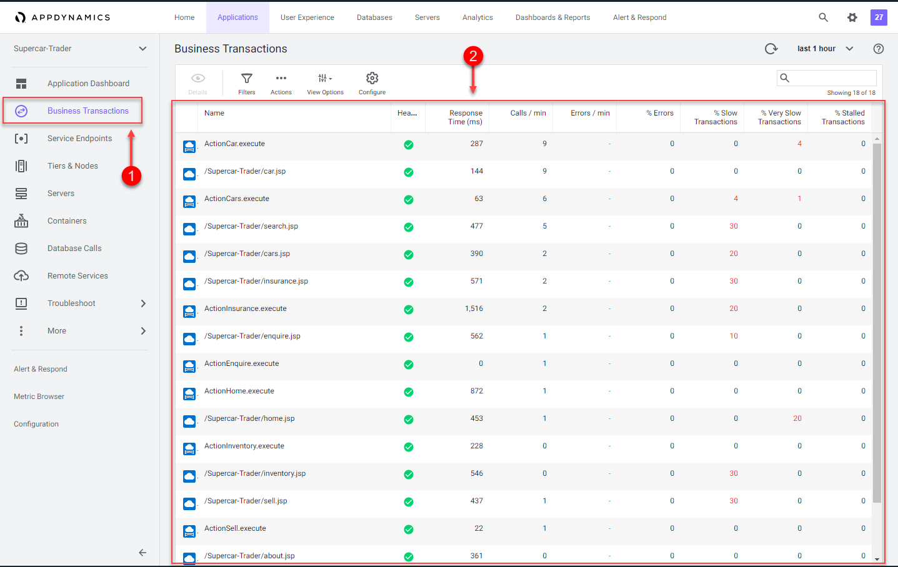The image size is (898, 567).
Task: Click the health status icon for ActionSell.execute
Action: coord(409,530)
